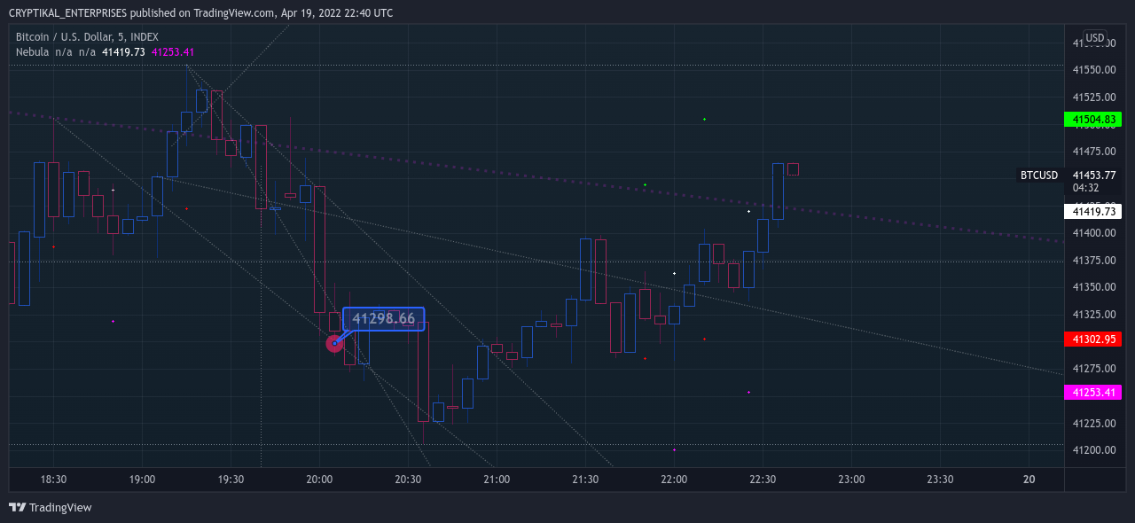
Task: Click the 18:30 time axis label
Action: pos(53,480)
